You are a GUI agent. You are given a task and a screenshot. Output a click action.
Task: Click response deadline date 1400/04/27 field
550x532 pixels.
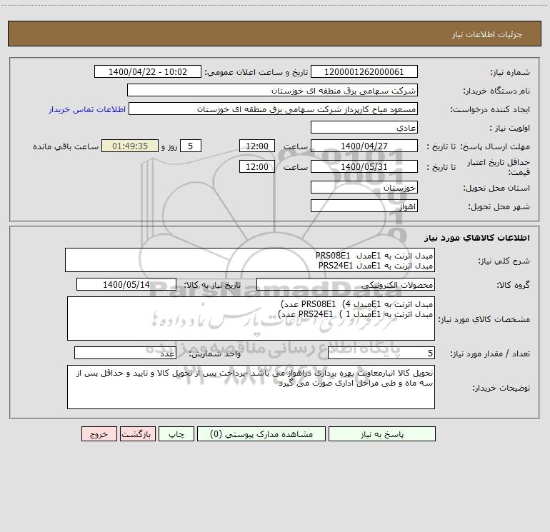tap(364, 146)
